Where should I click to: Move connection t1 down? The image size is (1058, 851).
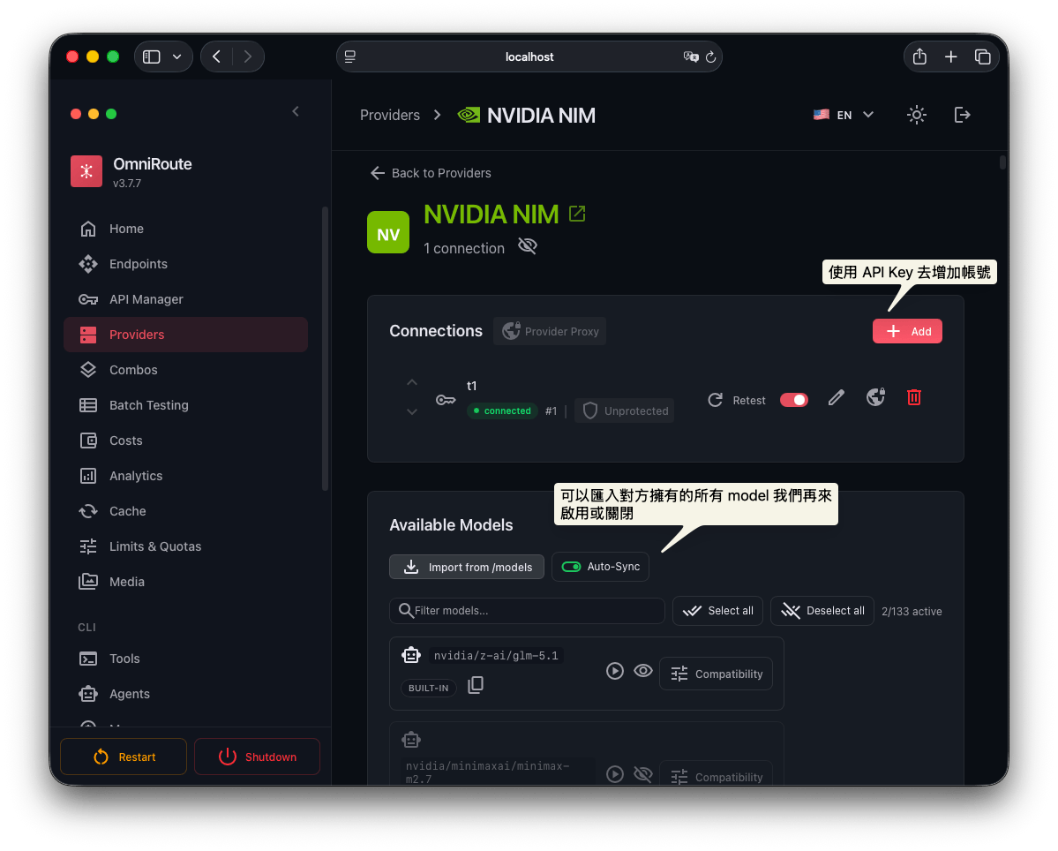tap(411, 411)
